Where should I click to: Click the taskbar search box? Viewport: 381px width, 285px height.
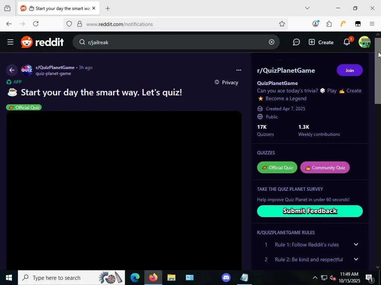(71, 278)
